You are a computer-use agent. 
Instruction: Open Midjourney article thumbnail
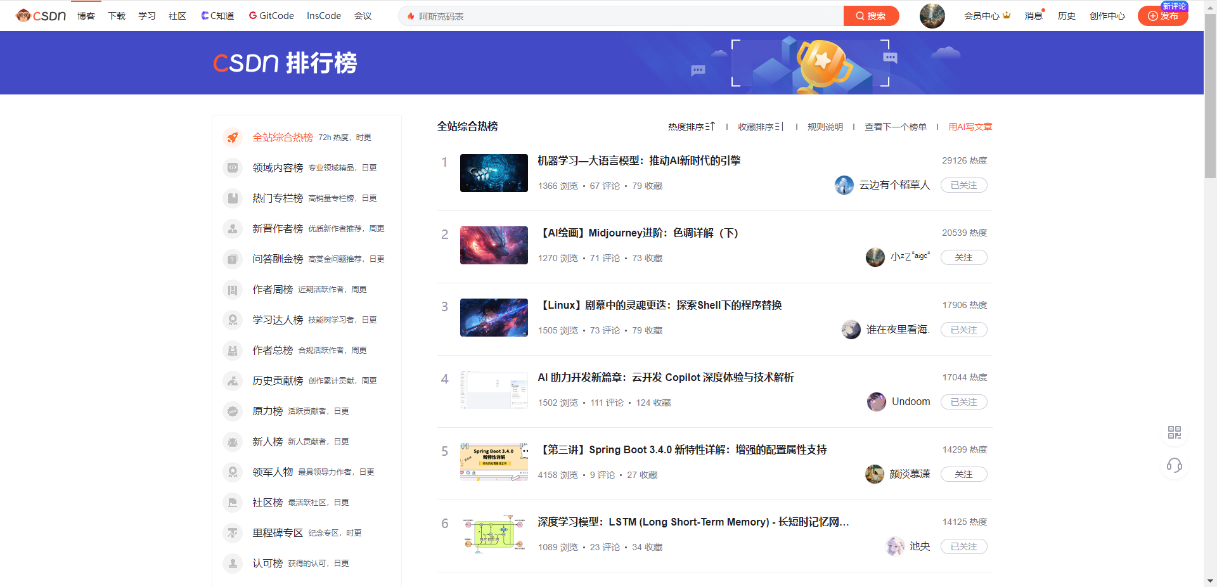point(494,245)
